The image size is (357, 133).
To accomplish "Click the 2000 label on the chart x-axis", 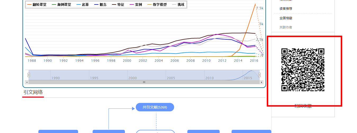I will point(127,60).
